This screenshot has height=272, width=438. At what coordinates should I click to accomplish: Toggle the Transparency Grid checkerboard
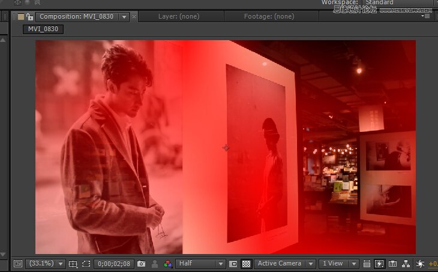pyautogui.click(x=246, y=264)
